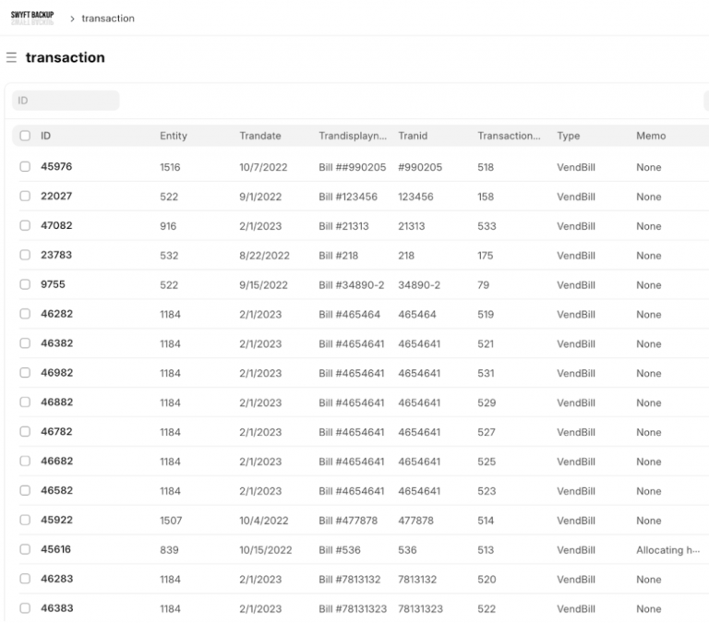
Task: Click entity value '1516'
Action: 170,167
